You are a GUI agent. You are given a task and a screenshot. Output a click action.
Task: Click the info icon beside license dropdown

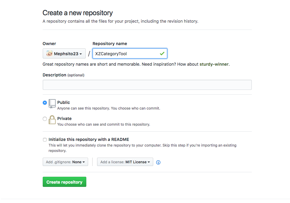tap(158, 162)
